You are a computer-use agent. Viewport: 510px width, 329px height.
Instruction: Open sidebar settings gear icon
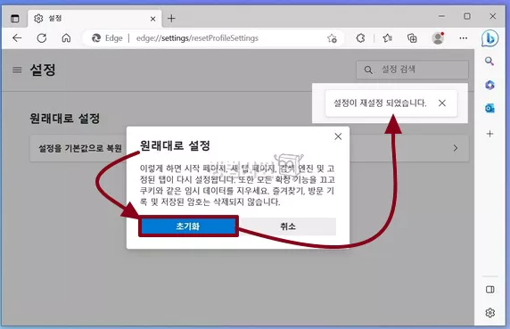coord(489,312)
